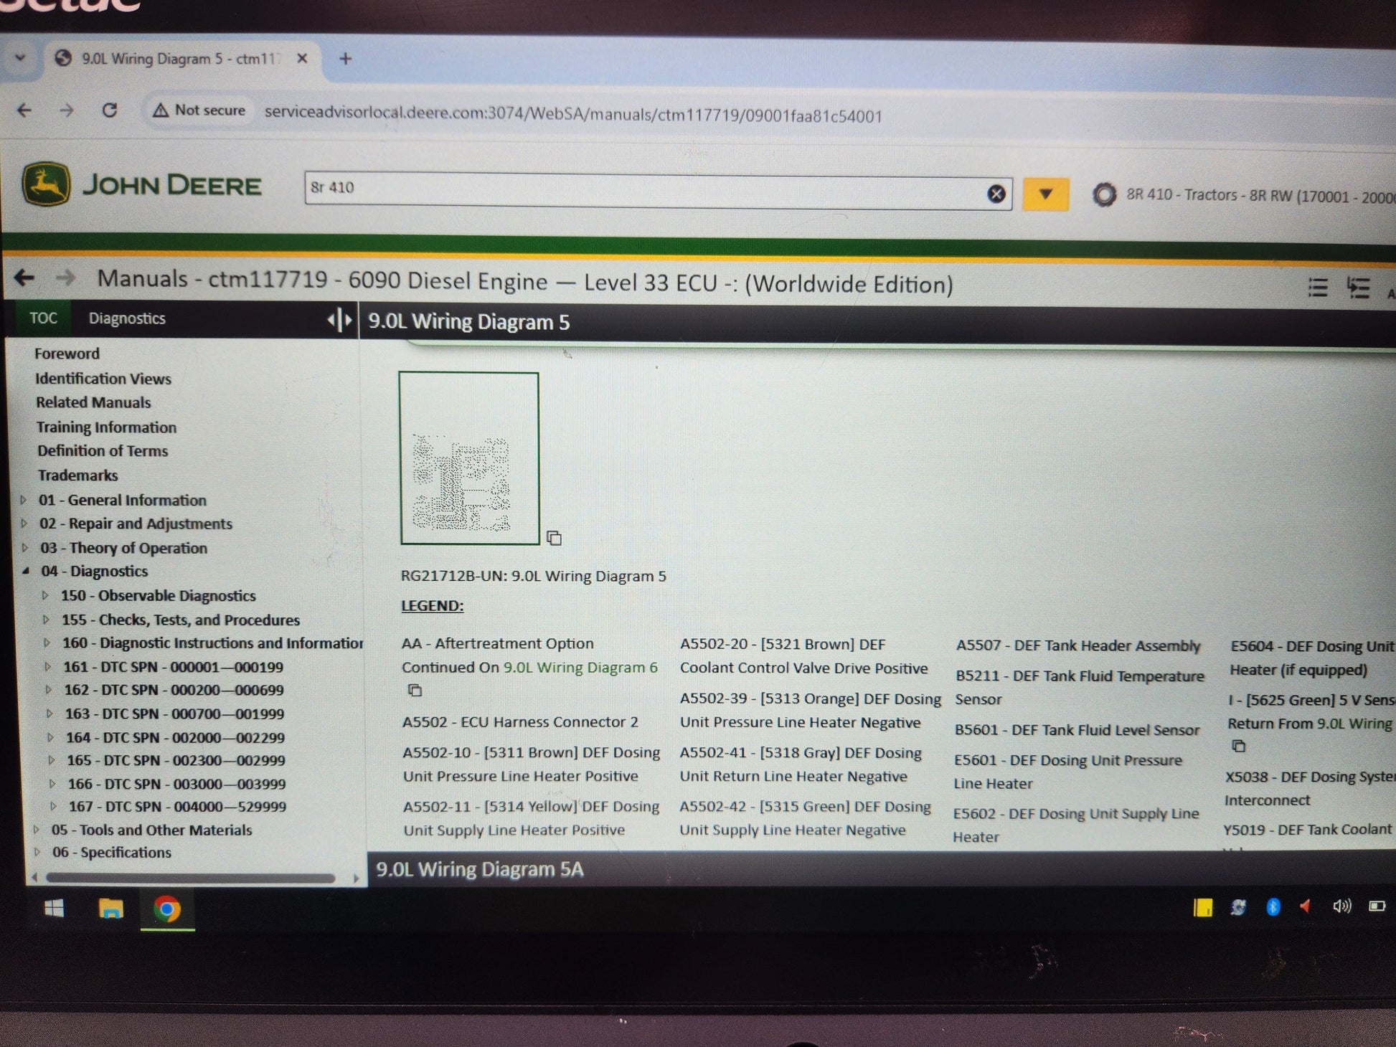Open the Windows Start menu

(54, 909)
